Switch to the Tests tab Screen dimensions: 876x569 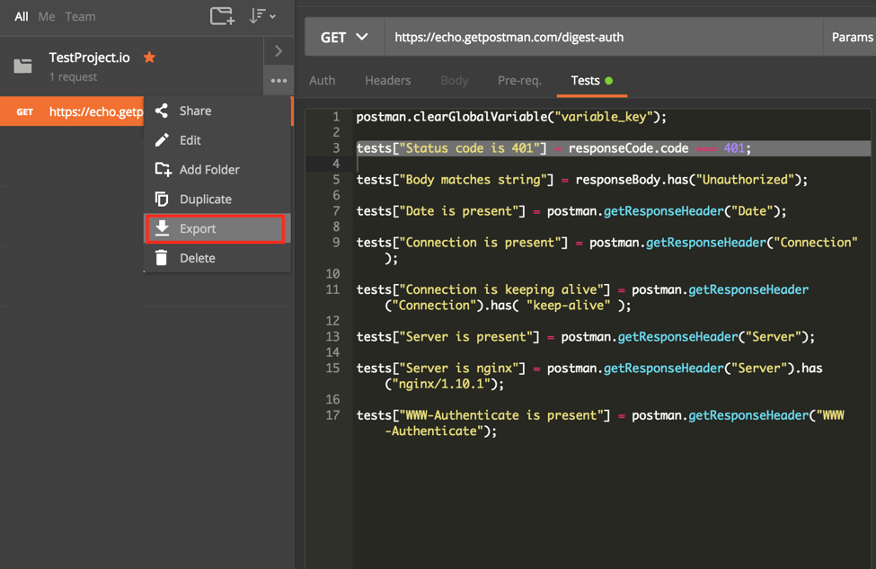point(591,81)
